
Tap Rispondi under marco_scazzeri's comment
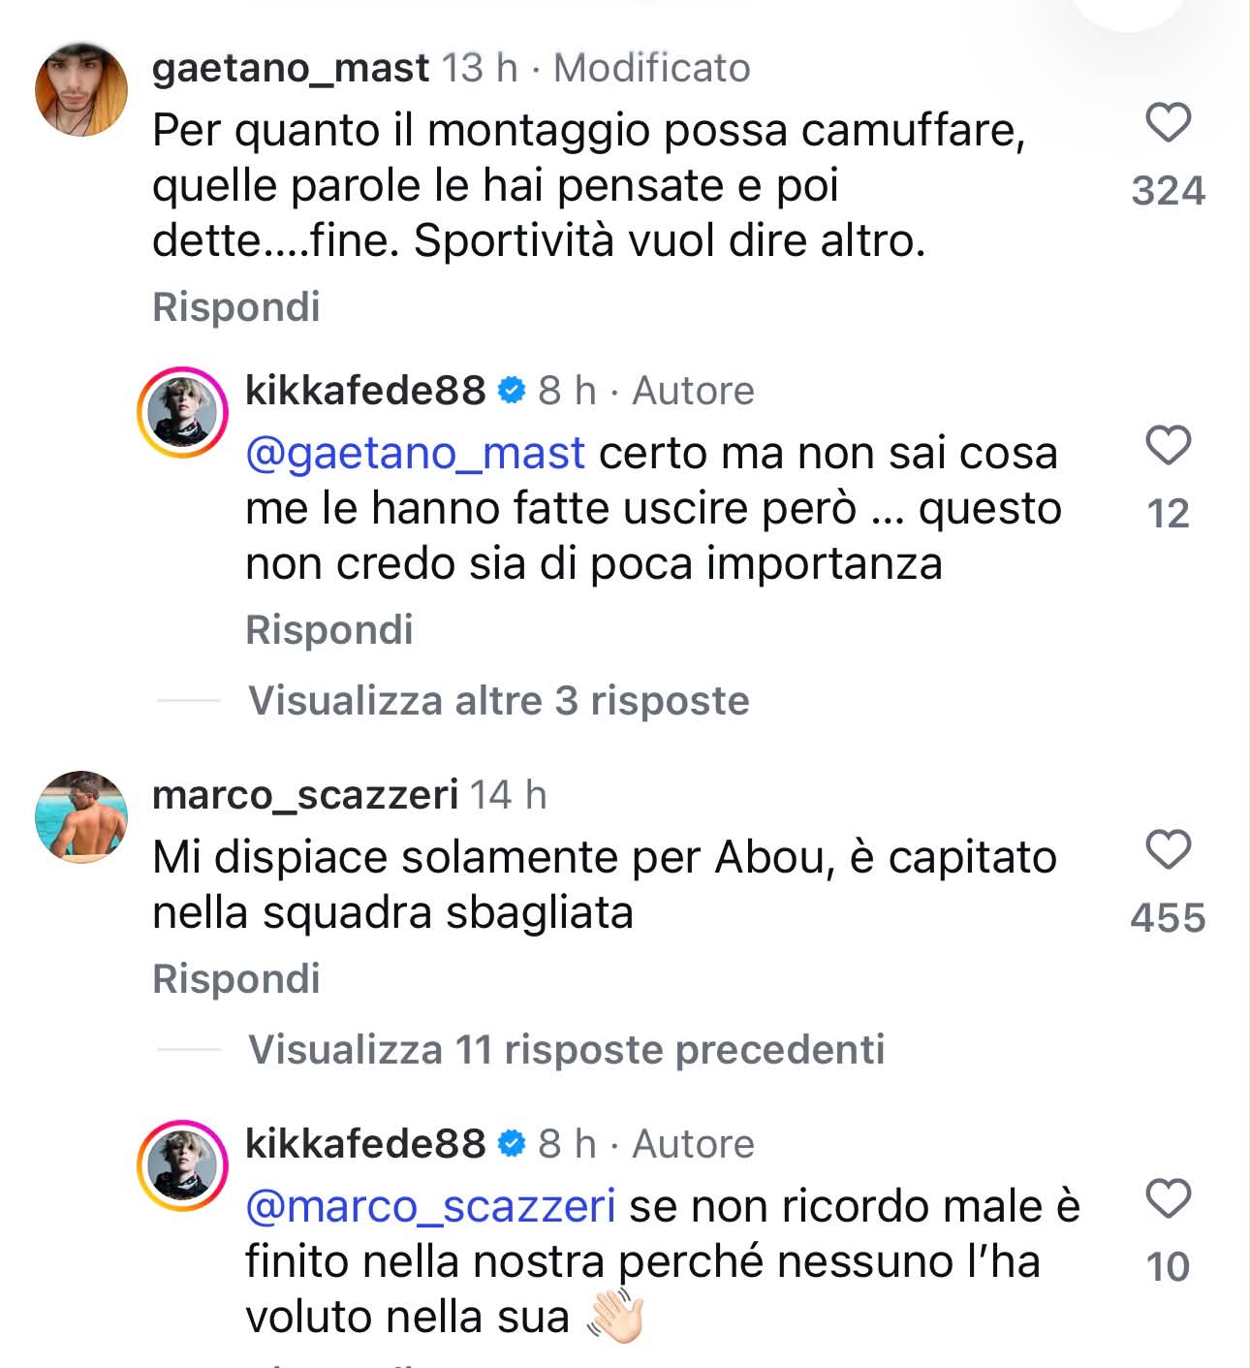236,979
